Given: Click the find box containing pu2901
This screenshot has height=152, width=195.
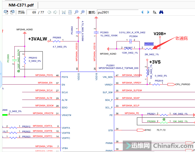Looking at the screenshot, I should coord(117,12).
